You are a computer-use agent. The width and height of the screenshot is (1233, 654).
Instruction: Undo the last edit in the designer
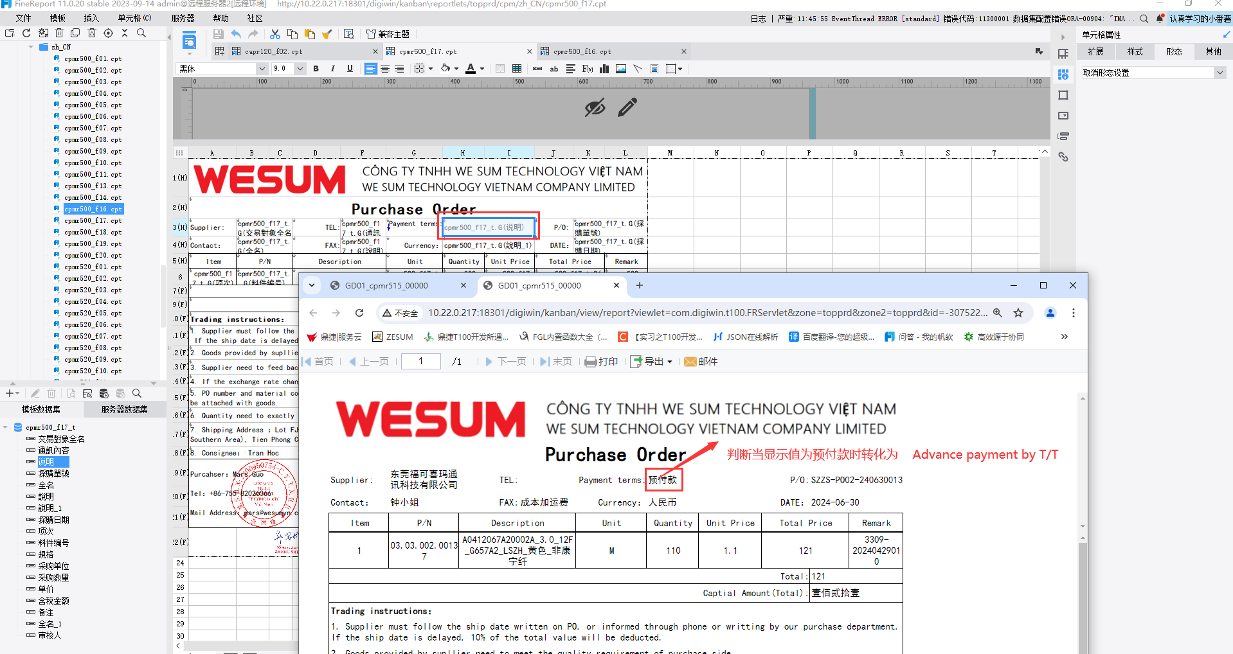pos(236,34)
